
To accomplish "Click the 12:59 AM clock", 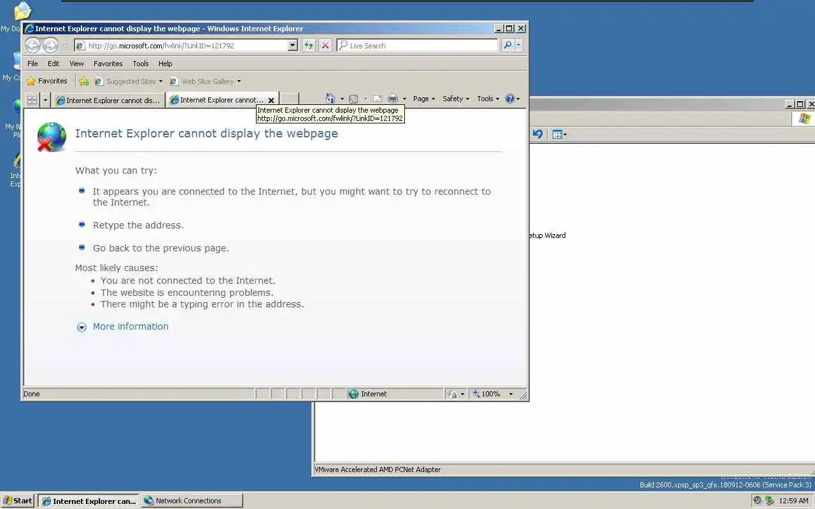I will click(794, 501).
